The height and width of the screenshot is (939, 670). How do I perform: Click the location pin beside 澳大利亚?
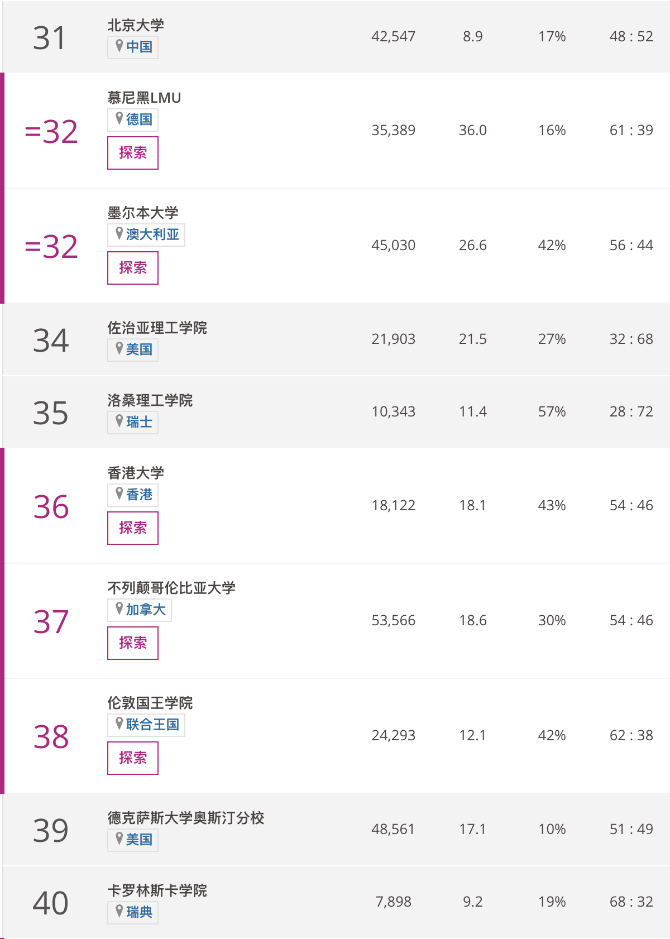[x=119, y=233]
